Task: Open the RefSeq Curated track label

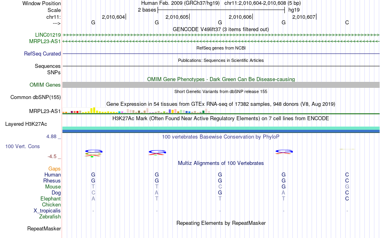Action: tap(42, 54)
